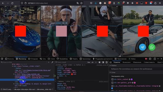Screen dimensions: 163x92
Task: Collapse the Flexbox section
Action: coord(110,65)
